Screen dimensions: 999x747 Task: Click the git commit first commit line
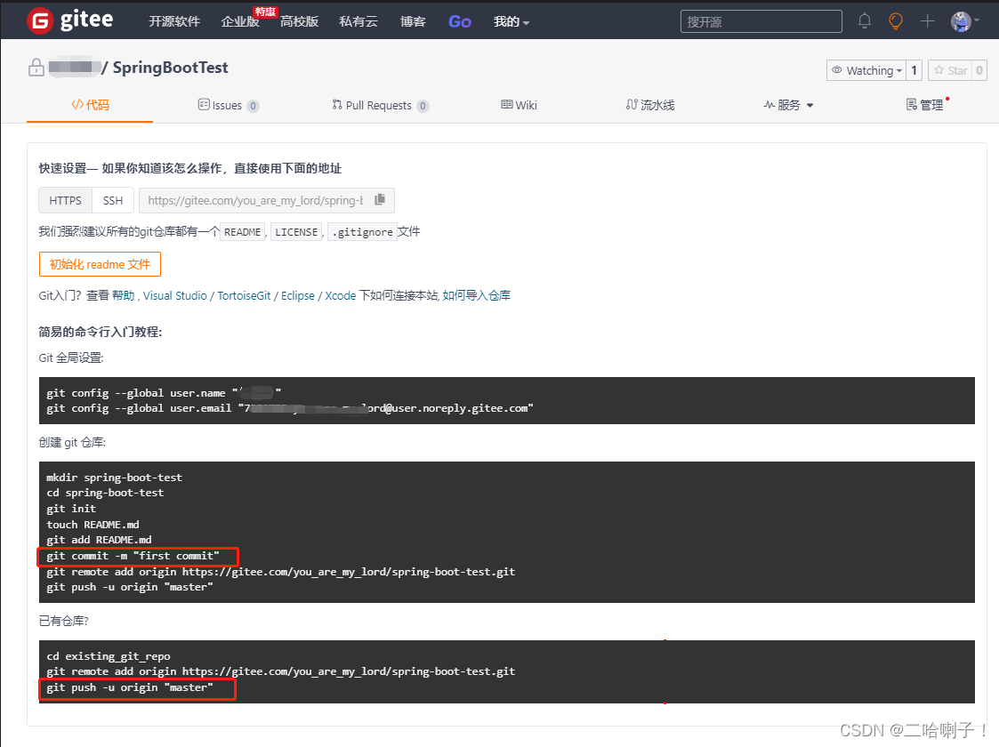tap(133, 555)
